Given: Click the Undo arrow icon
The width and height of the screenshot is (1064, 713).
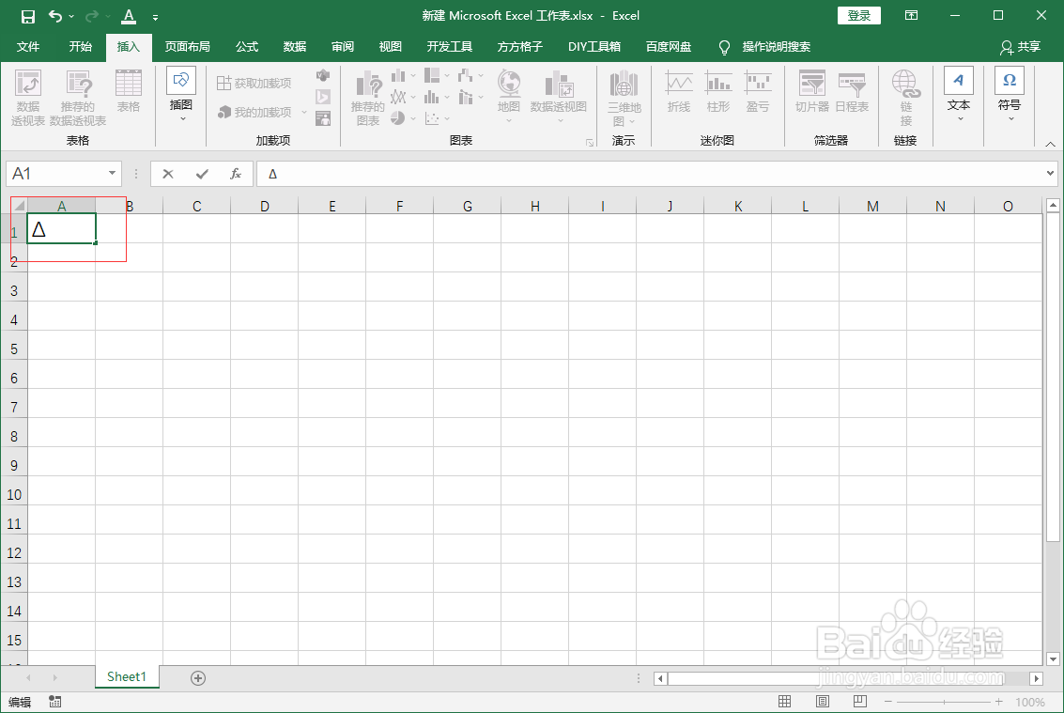Looking at the screenshot, I should click(x=55, y=16).
